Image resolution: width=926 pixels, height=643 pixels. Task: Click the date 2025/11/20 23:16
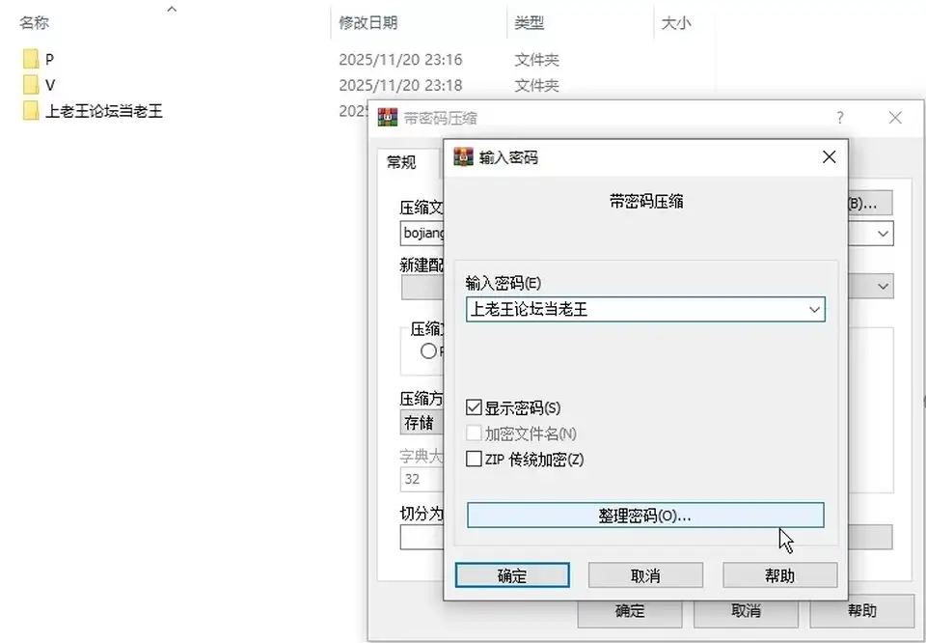click(400, 60)
